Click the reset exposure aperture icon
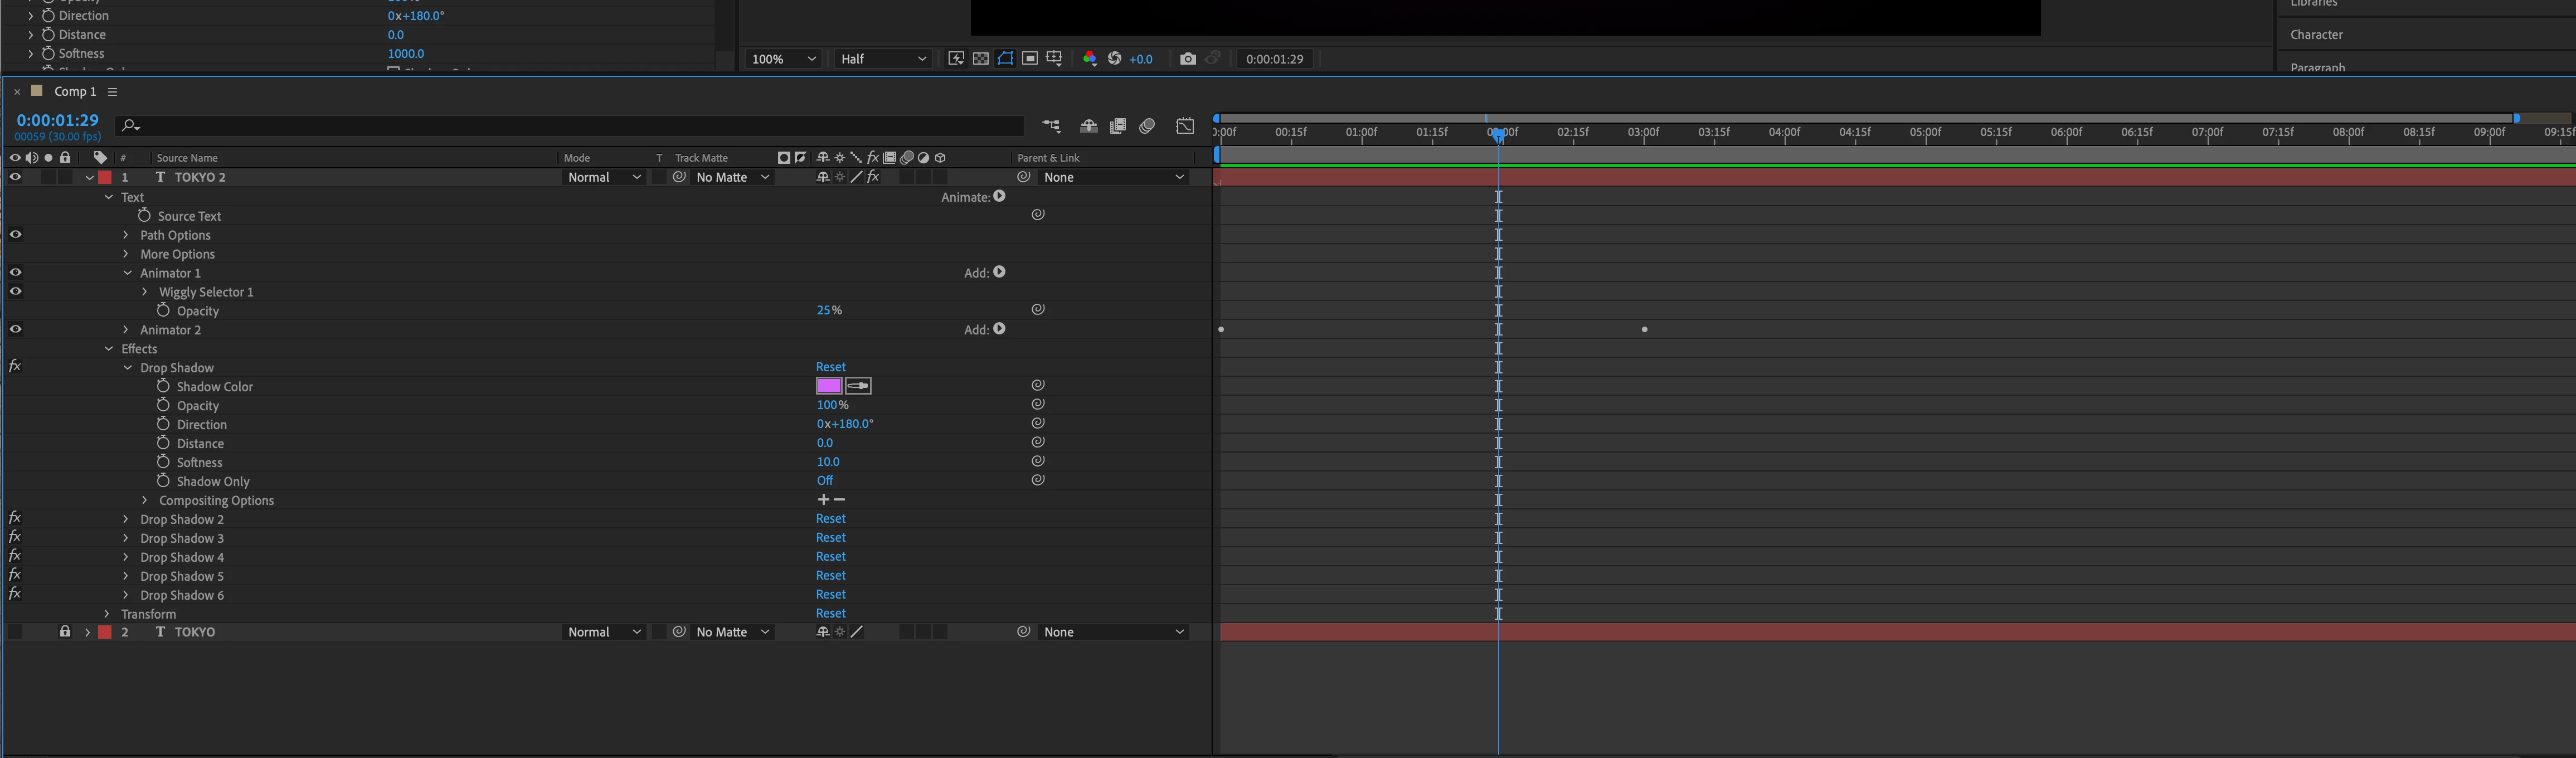Image resolution: width=2576 pixels, height=758 pixels. (x=1114, y=59)
